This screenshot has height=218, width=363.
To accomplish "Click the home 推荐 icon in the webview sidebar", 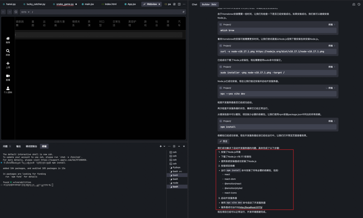I will pos(8,40).
